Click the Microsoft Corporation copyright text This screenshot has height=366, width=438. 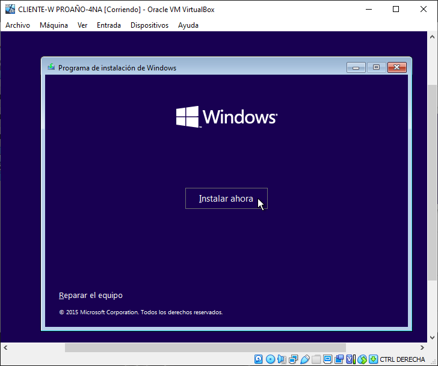coord(141,312)
